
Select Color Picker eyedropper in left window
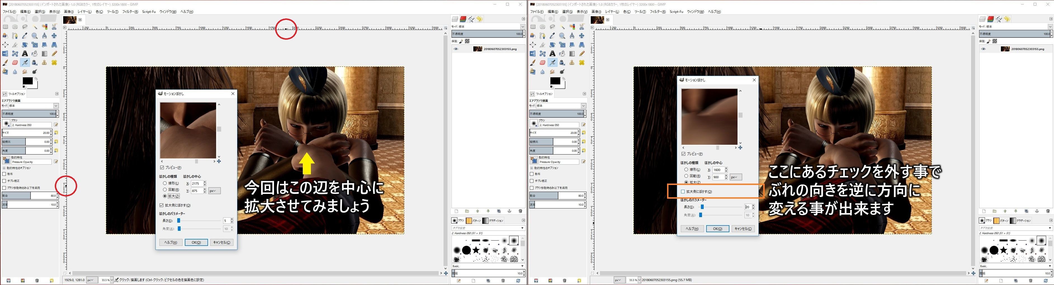click(25, 36)
